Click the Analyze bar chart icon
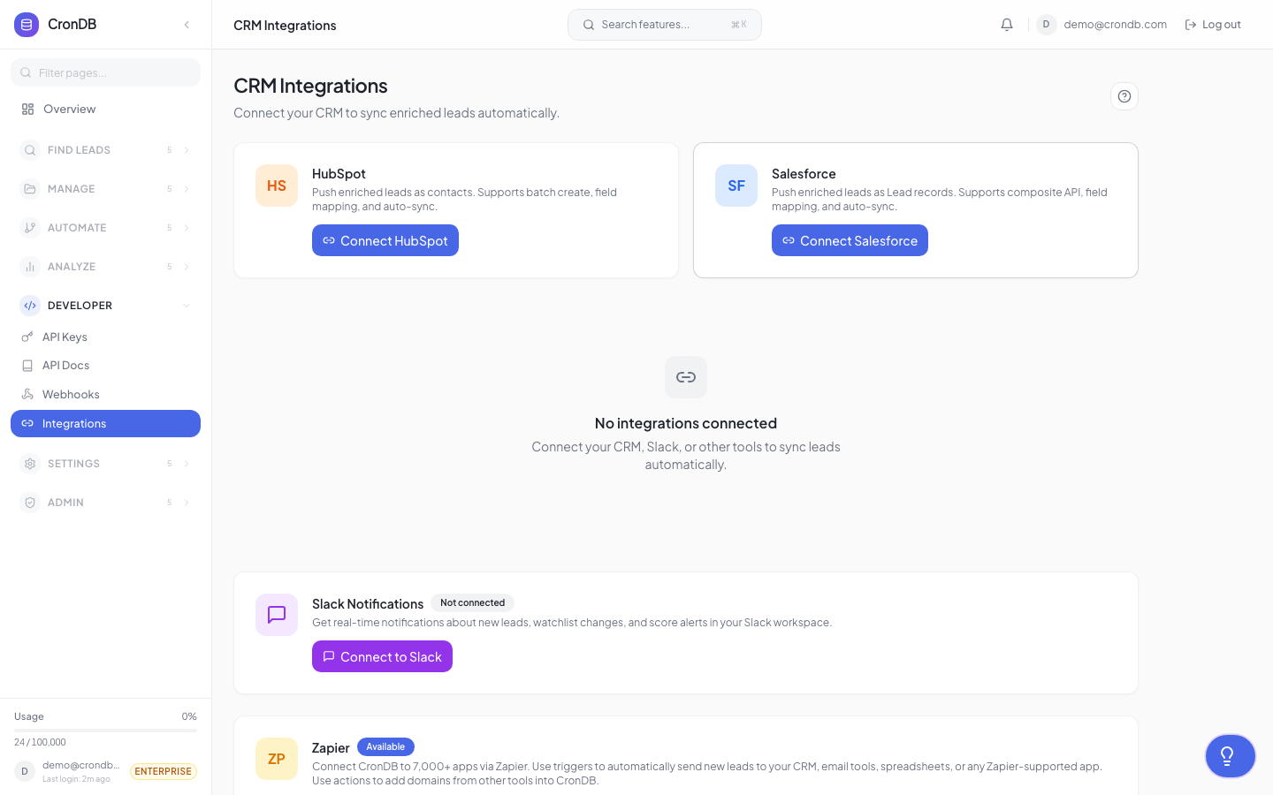The image size is (1273, 795). (30, 267)
